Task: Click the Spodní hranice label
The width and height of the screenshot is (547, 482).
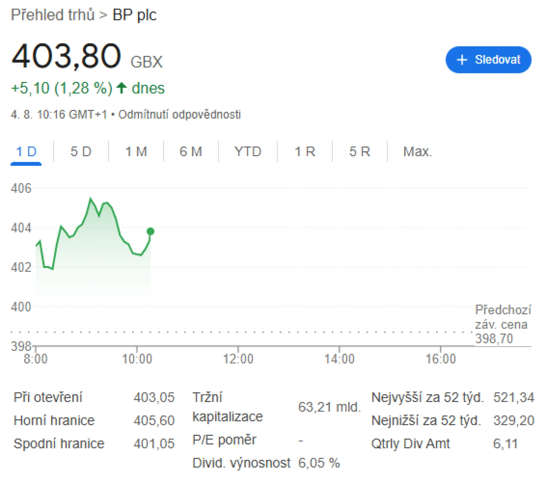Action: pos(59,444)
